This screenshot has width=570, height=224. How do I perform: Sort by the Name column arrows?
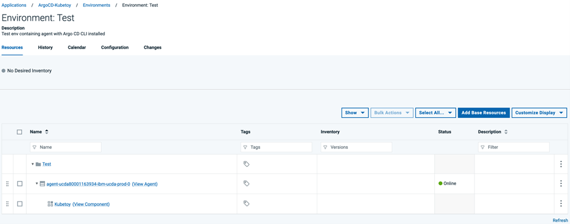click(x=46, y=132)
